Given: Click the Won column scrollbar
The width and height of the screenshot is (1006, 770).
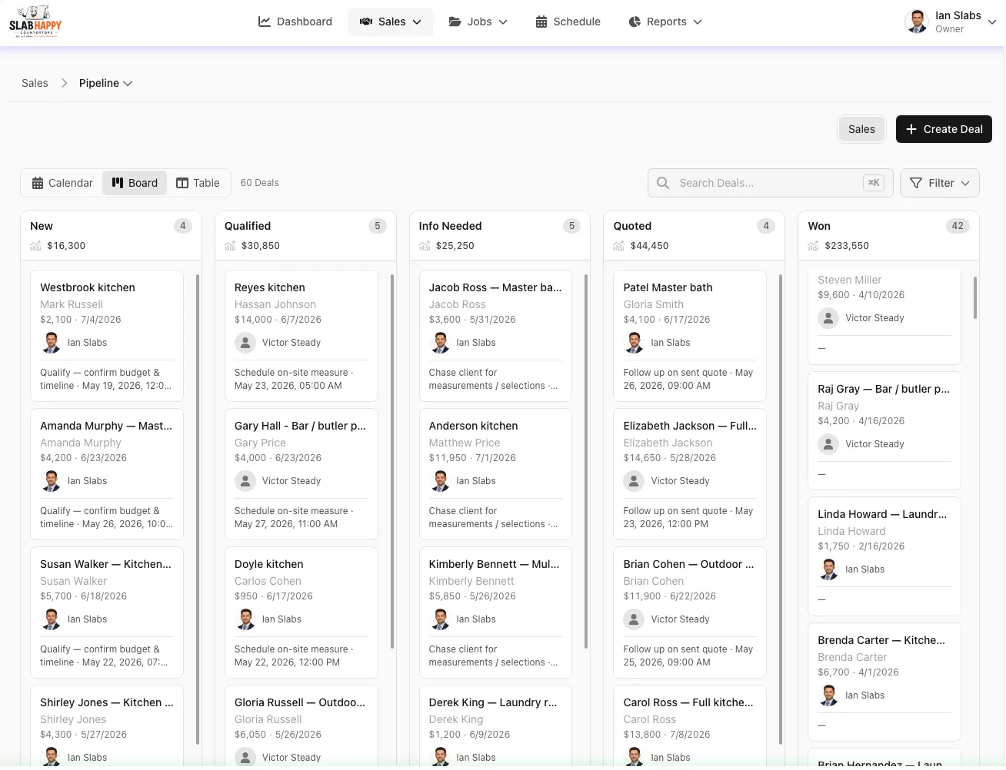Looking at the screenshot, I should click(975, 298).
